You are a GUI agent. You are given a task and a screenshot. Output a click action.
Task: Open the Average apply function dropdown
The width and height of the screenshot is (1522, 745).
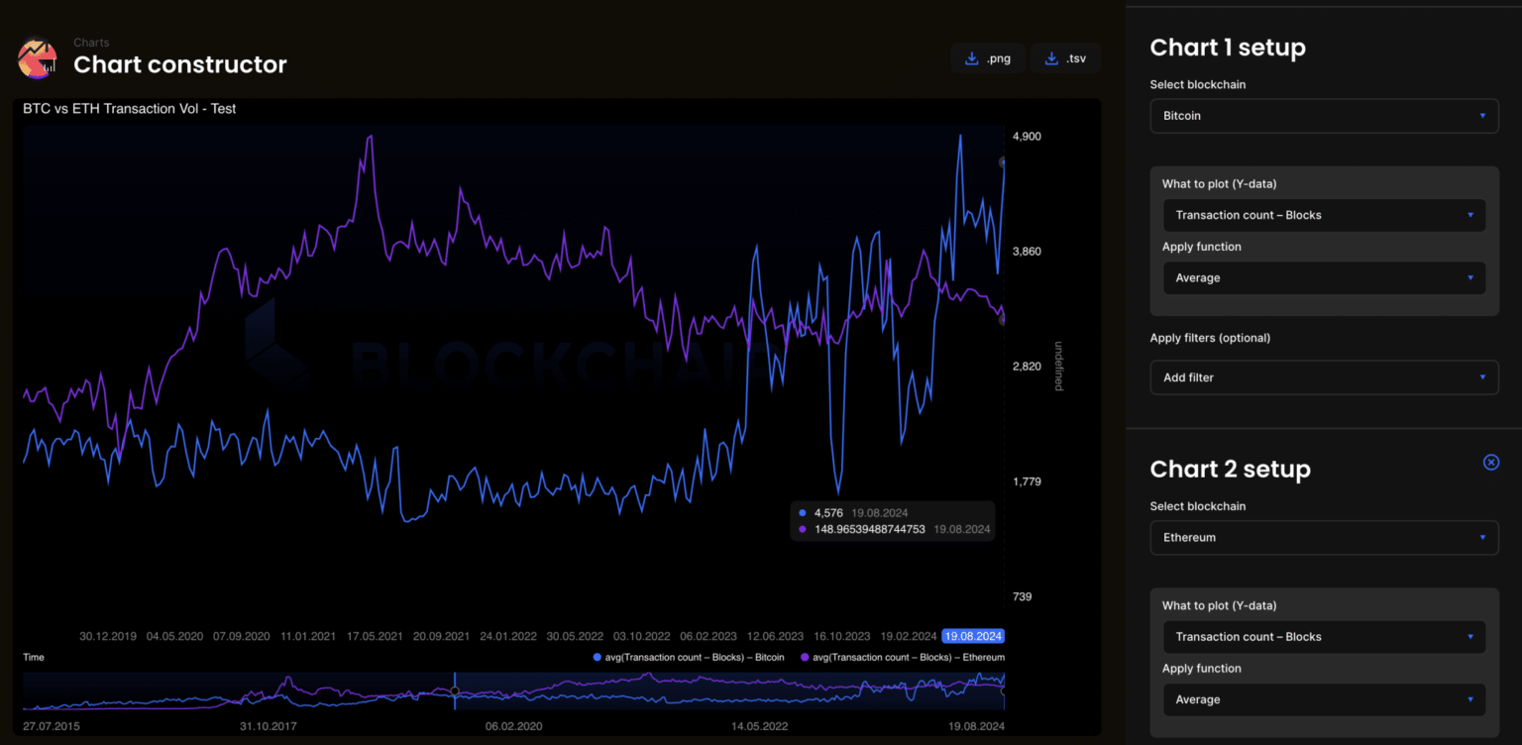[1324, 277]
